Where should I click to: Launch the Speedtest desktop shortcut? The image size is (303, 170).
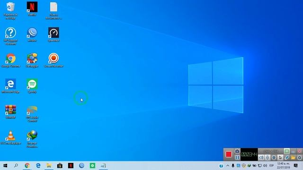coord(53,34)
